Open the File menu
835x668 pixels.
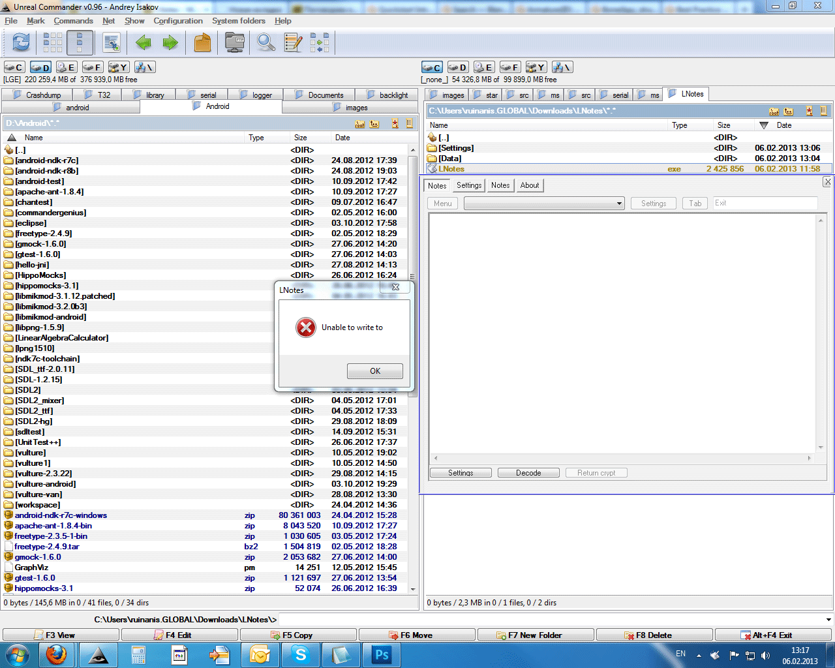tap(11, 21)
